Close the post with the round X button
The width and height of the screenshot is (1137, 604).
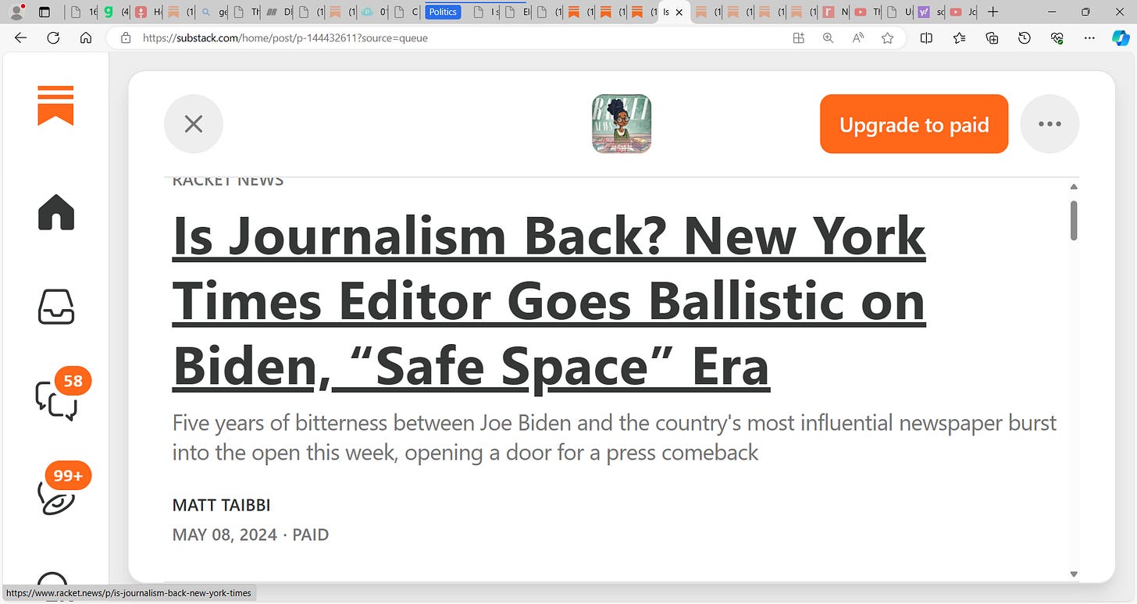pos(194,123)
